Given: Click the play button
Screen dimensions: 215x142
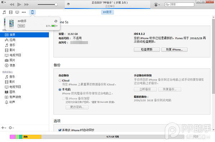Looking at the screenshot, I should pos(19,4).
